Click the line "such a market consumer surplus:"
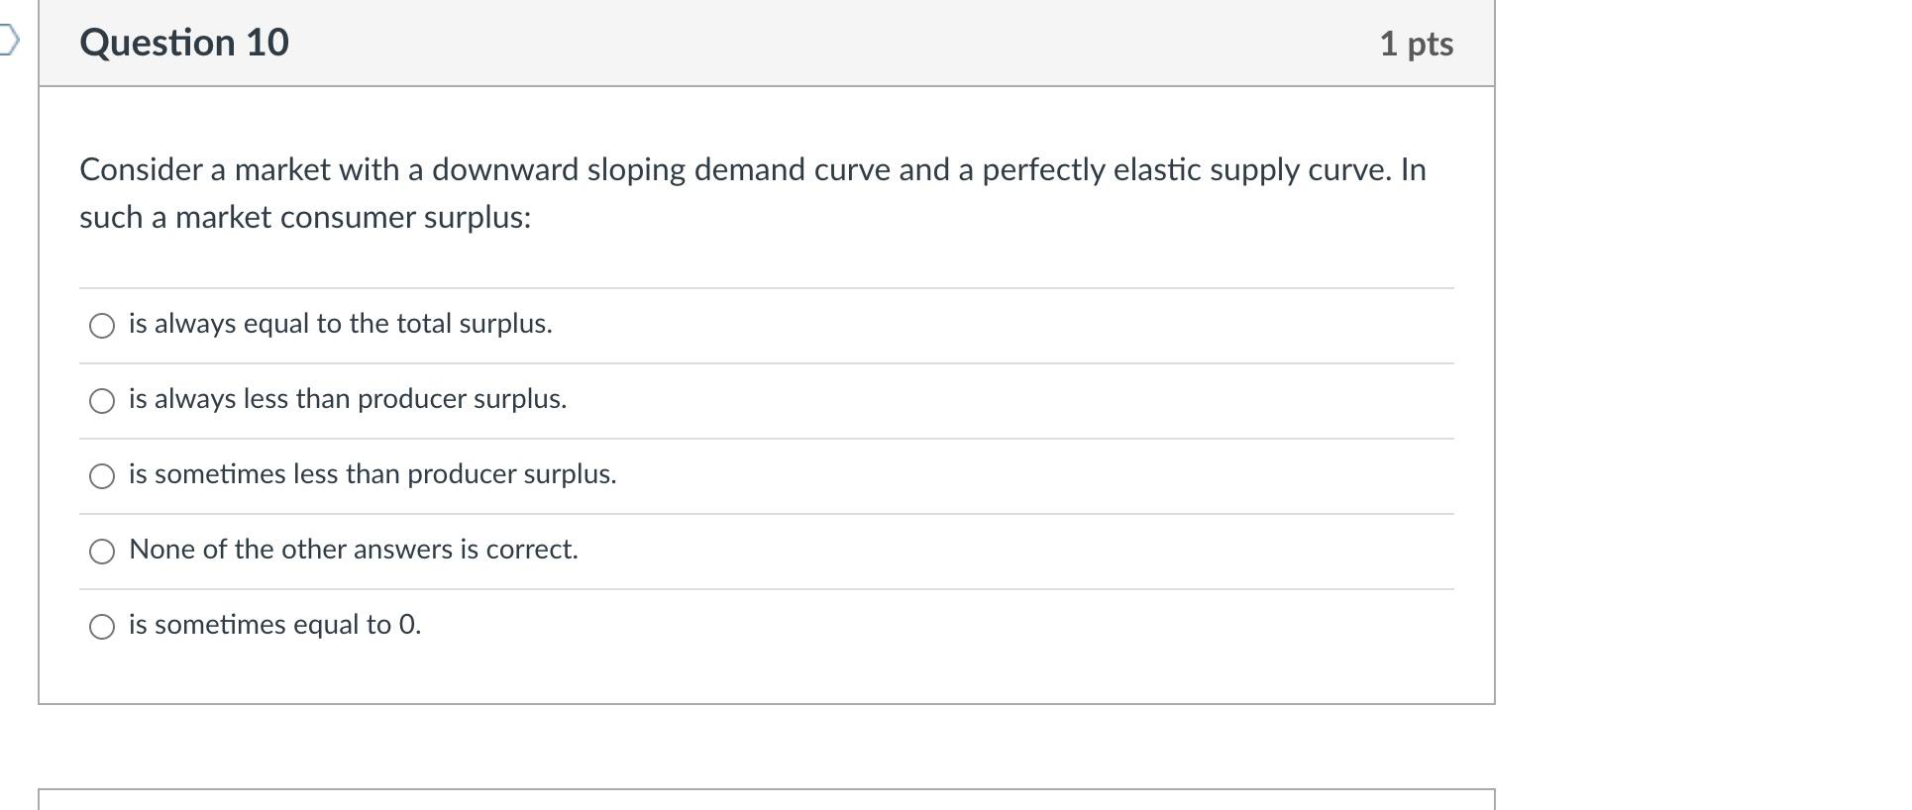Screen dimensions: 1912x810 (305, 218)
